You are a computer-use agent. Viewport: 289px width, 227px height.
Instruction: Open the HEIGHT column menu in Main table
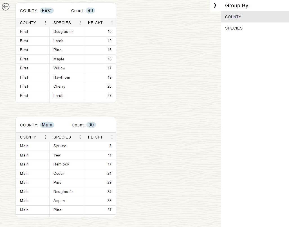(x=112, y=137)
